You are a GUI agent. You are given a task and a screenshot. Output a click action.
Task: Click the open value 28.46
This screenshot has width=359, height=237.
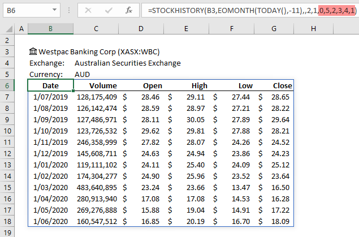click(150, 97)
